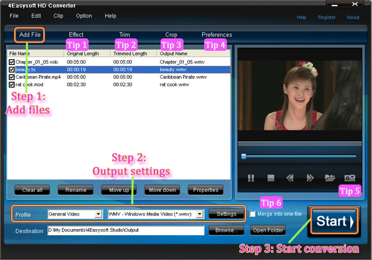
Task: Select the rat cook.mod row
Action: click(118, 85)
